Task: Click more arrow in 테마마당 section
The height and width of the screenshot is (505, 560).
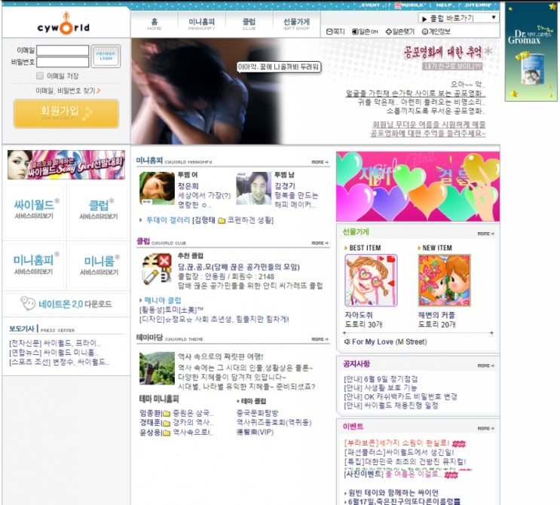Action: (x=320, y=339)
